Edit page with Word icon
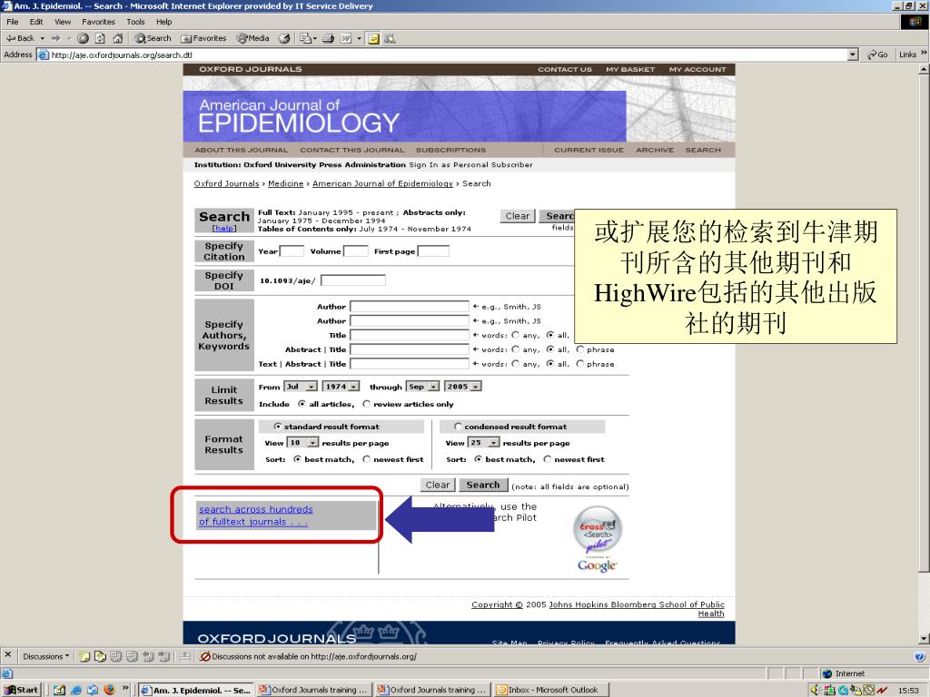The image size is (930, 697). click(x=346, y=38)
